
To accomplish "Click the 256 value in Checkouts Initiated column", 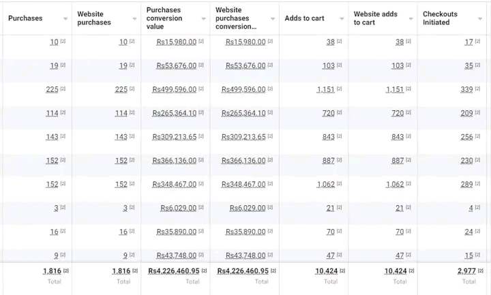I will [x=466, y=137].
